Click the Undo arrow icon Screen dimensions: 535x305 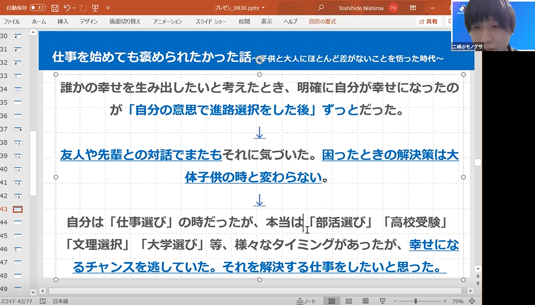pyautogui.click(x=67, y=8)
